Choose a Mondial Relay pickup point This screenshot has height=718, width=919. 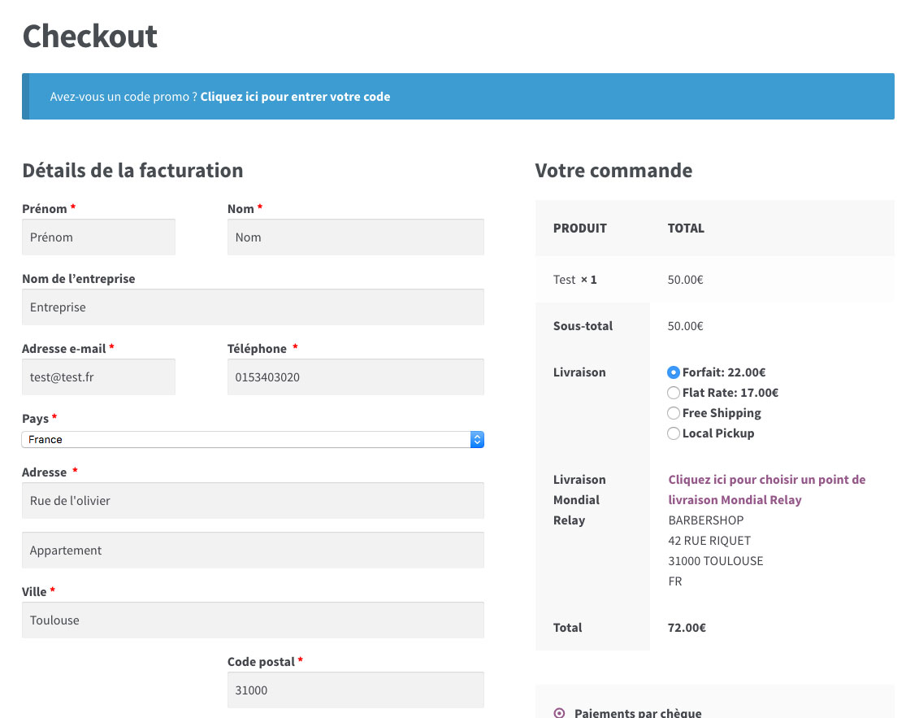click(766, 489)
